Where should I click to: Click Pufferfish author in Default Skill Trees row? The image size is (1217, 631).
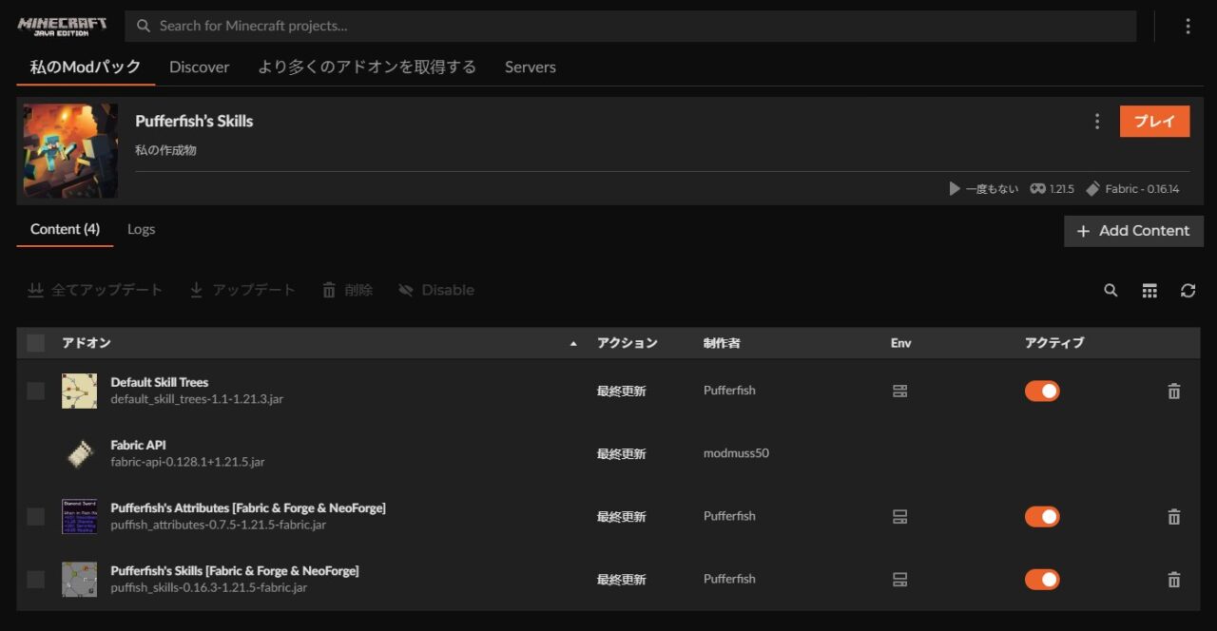click(x=729, y=391)
